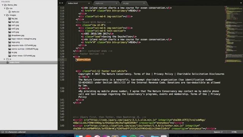Click the bg.jpg image icon
243x137 pixels.
coord(9,19)
